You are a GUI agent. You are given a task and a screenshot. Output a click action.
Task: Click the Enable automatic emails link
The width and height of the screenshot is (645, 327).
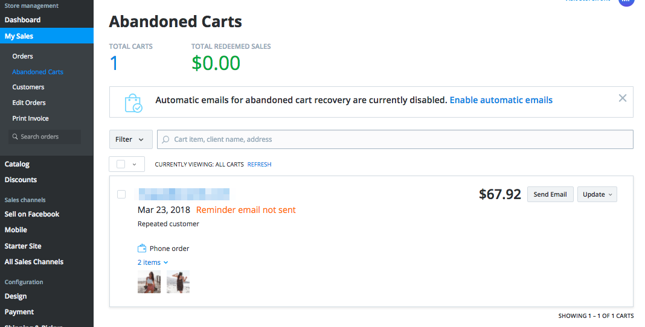(501, 100)
